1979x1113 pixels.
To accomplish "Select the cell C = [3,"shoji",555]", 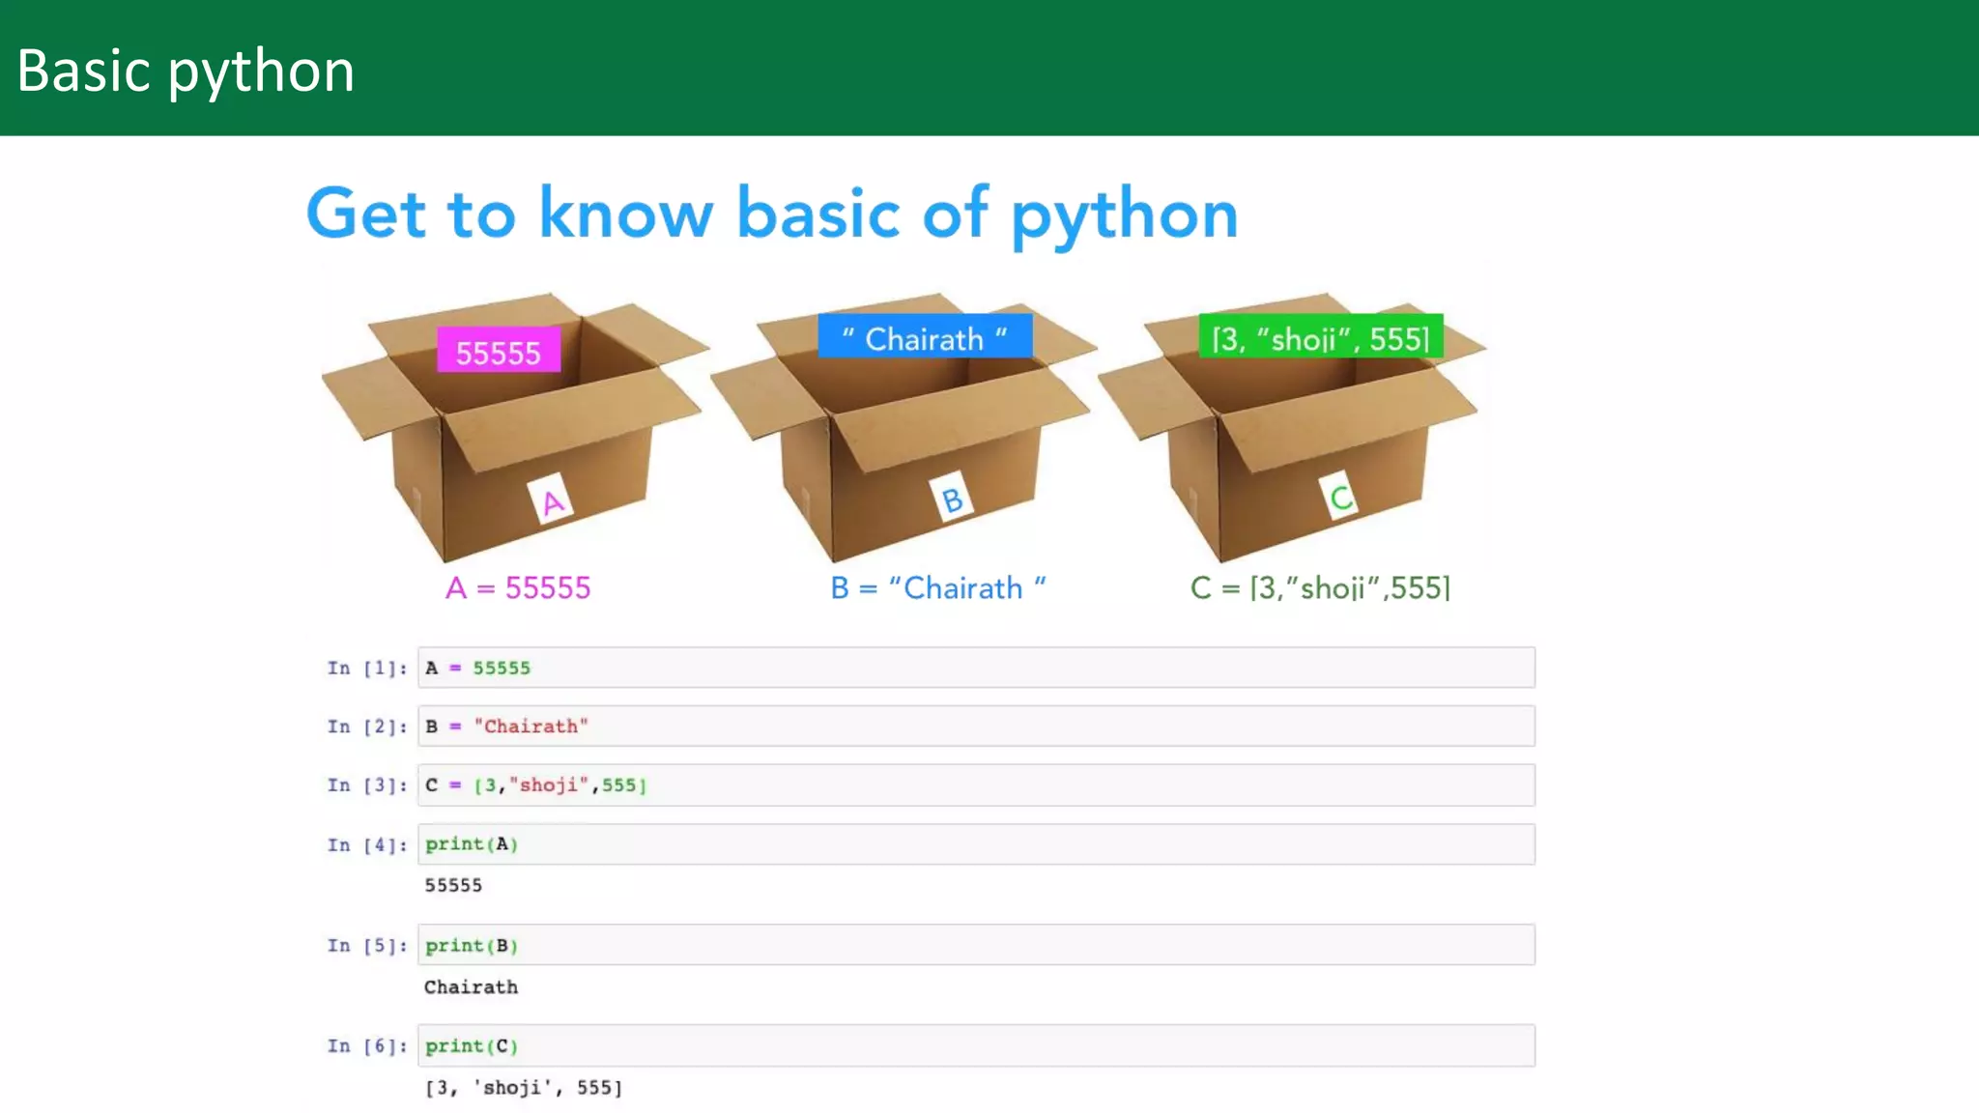I will (x=976, y=785).
